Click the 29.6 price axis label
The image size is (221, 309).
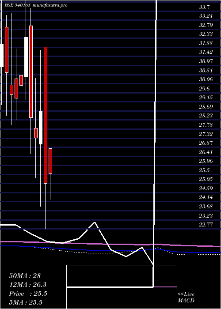click(204, 88)
